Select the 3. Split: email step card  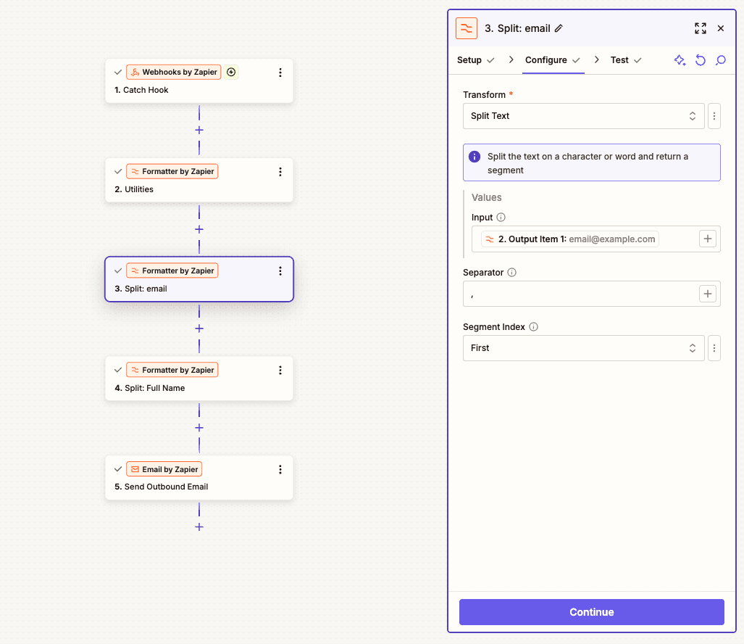[x=199, y=280]
